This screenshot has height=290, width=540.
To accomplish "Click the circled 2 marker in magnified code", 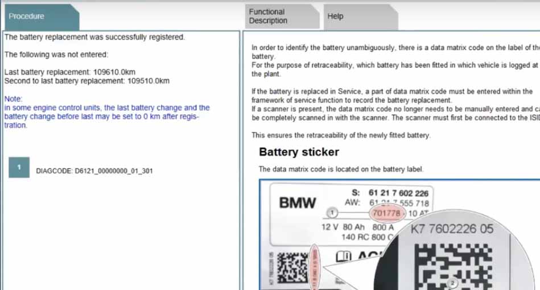I will click(452, 284).
